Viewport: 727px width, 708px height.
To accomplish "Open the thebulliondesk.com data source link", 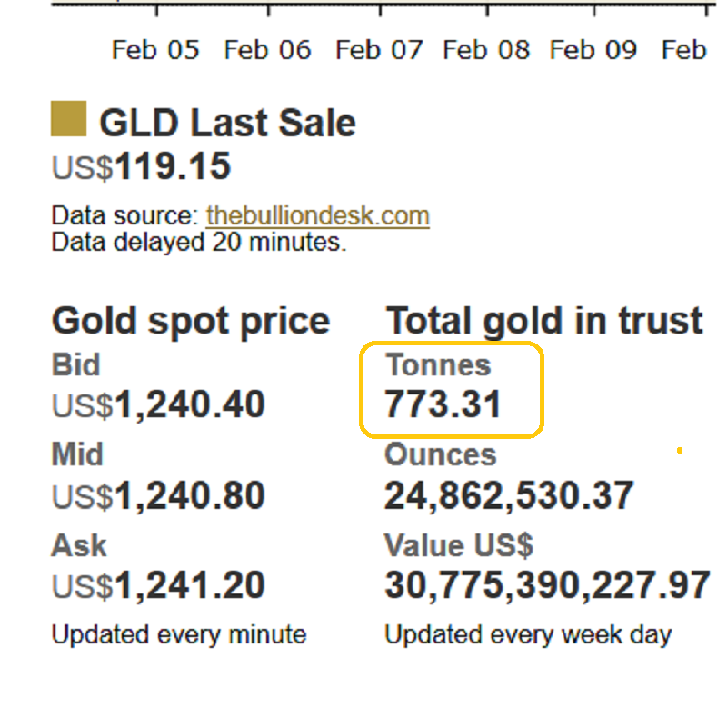I will (x=317, y=216).
